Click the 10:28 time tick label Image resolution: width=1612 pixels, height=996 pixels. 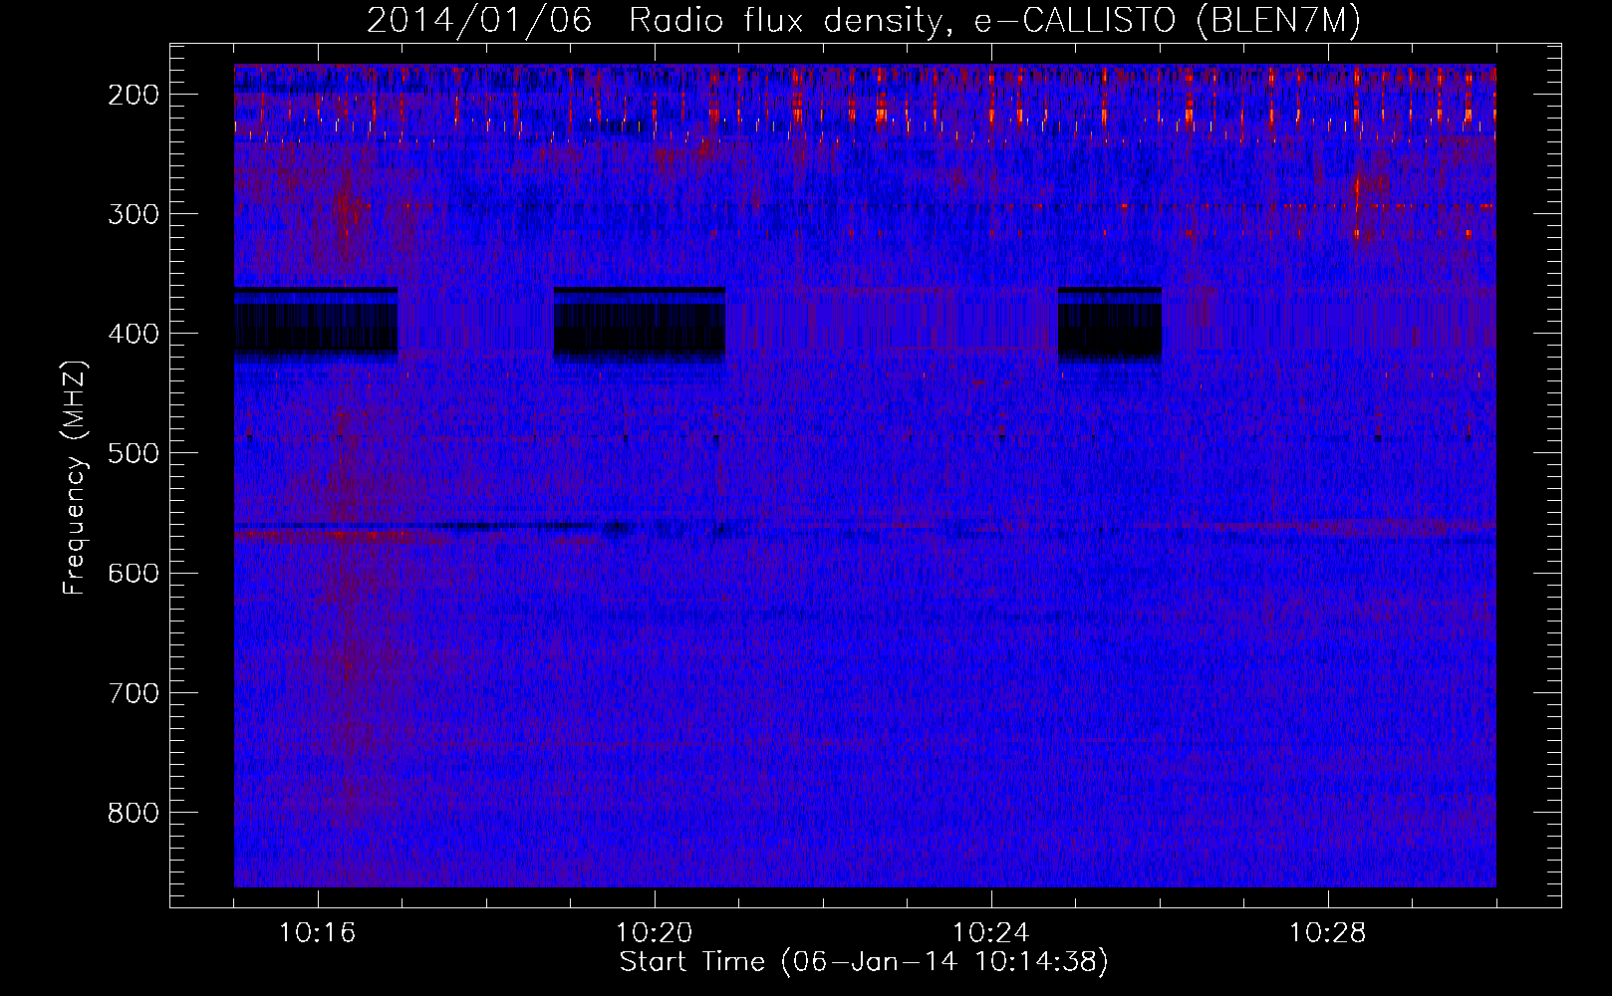click(1327, 933)
